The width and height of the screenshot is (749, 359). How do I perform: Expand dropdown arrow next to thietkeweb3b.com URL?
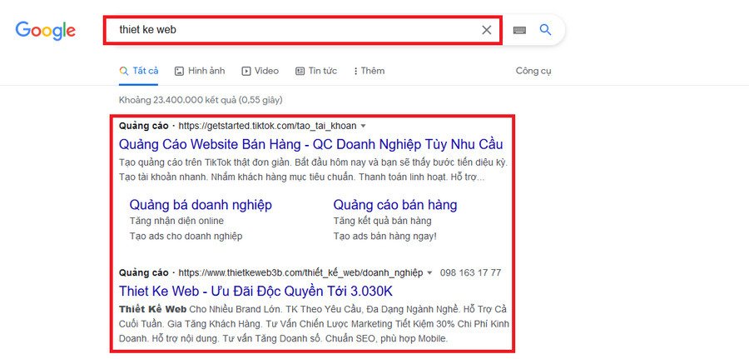coord(429,273)
